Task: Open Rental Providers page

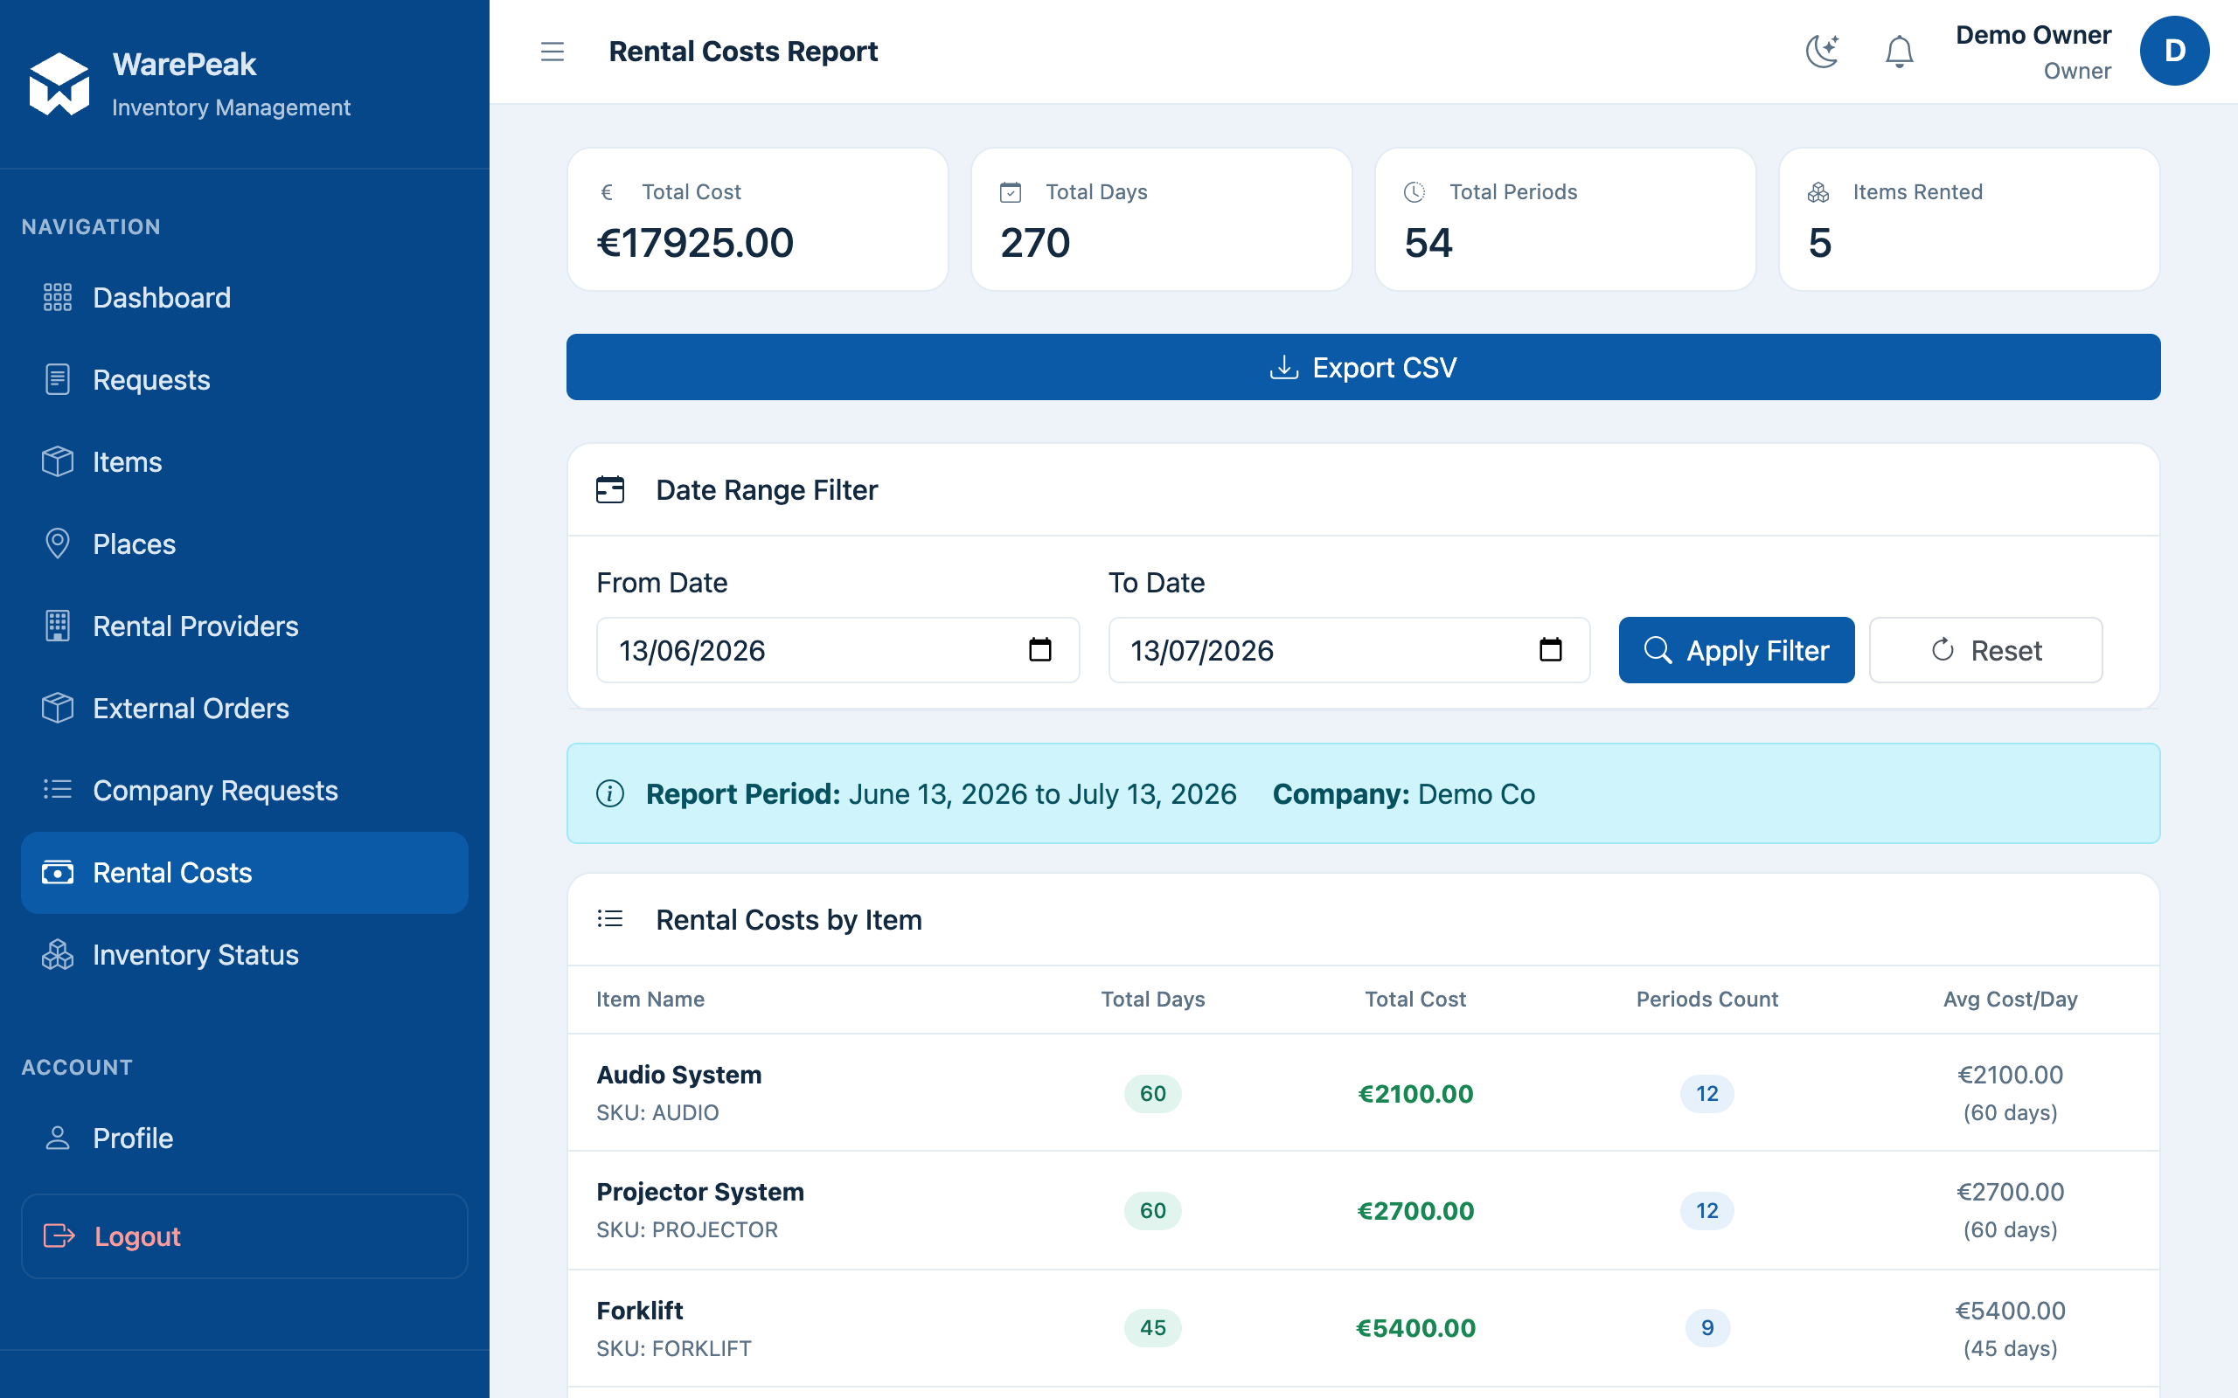Action: click(x=244, y=626)
